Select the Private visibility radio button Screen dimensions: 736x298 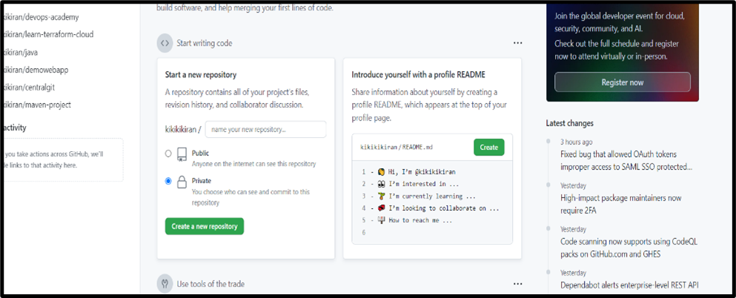[169, 181]
